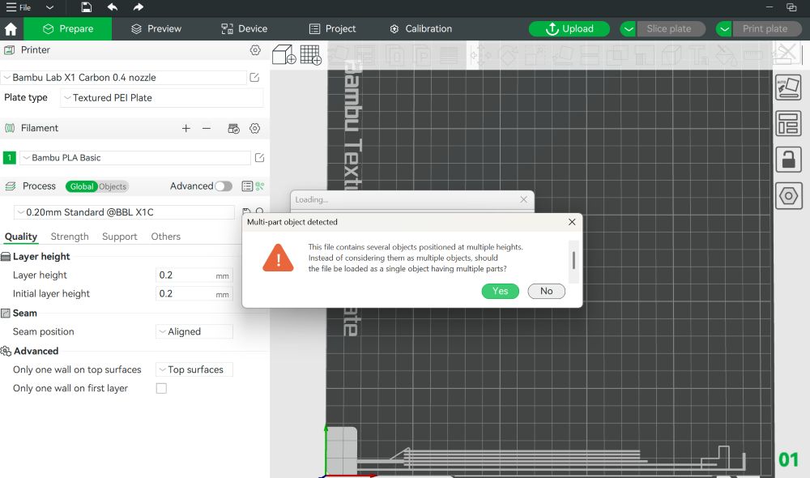
Task: Open the Strength settings tab
Action: [70, 237]
